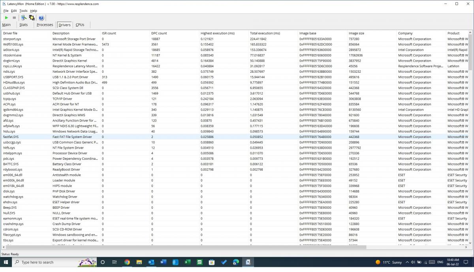
Task: Sort by the Company column header
Action: point(421,33)
